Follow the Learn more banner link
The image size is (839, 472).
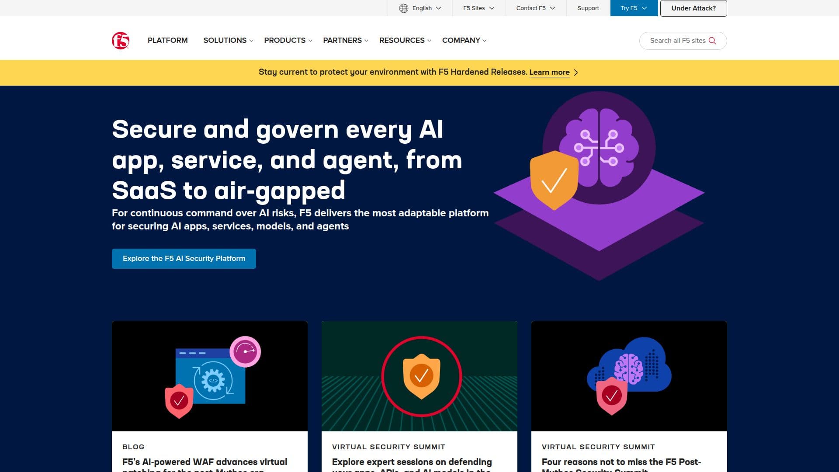pos(549,72)
